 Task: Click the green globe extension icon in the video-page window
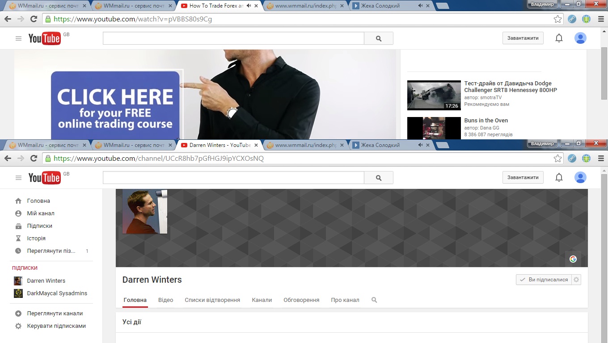[586, 19]
